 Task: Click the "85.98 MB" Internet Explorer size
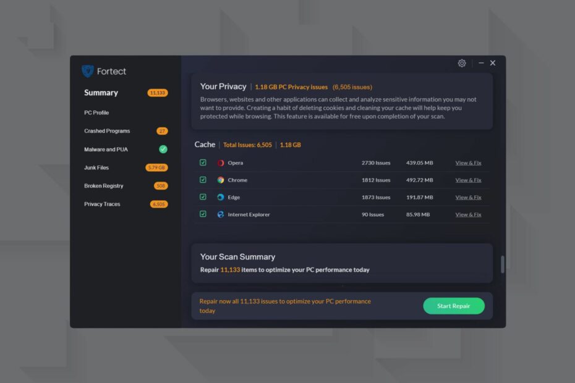pyautogui.click(x=418, y=214)
